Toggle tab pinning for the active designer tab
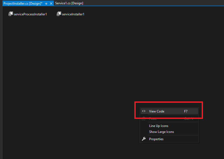This screenshot has height=159, width=224. tap(46, 3)
